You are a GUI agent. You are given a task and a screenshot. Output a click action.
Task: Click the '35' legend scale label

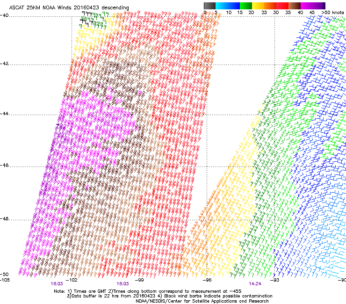pyautogui.click(x=288, y=12)
